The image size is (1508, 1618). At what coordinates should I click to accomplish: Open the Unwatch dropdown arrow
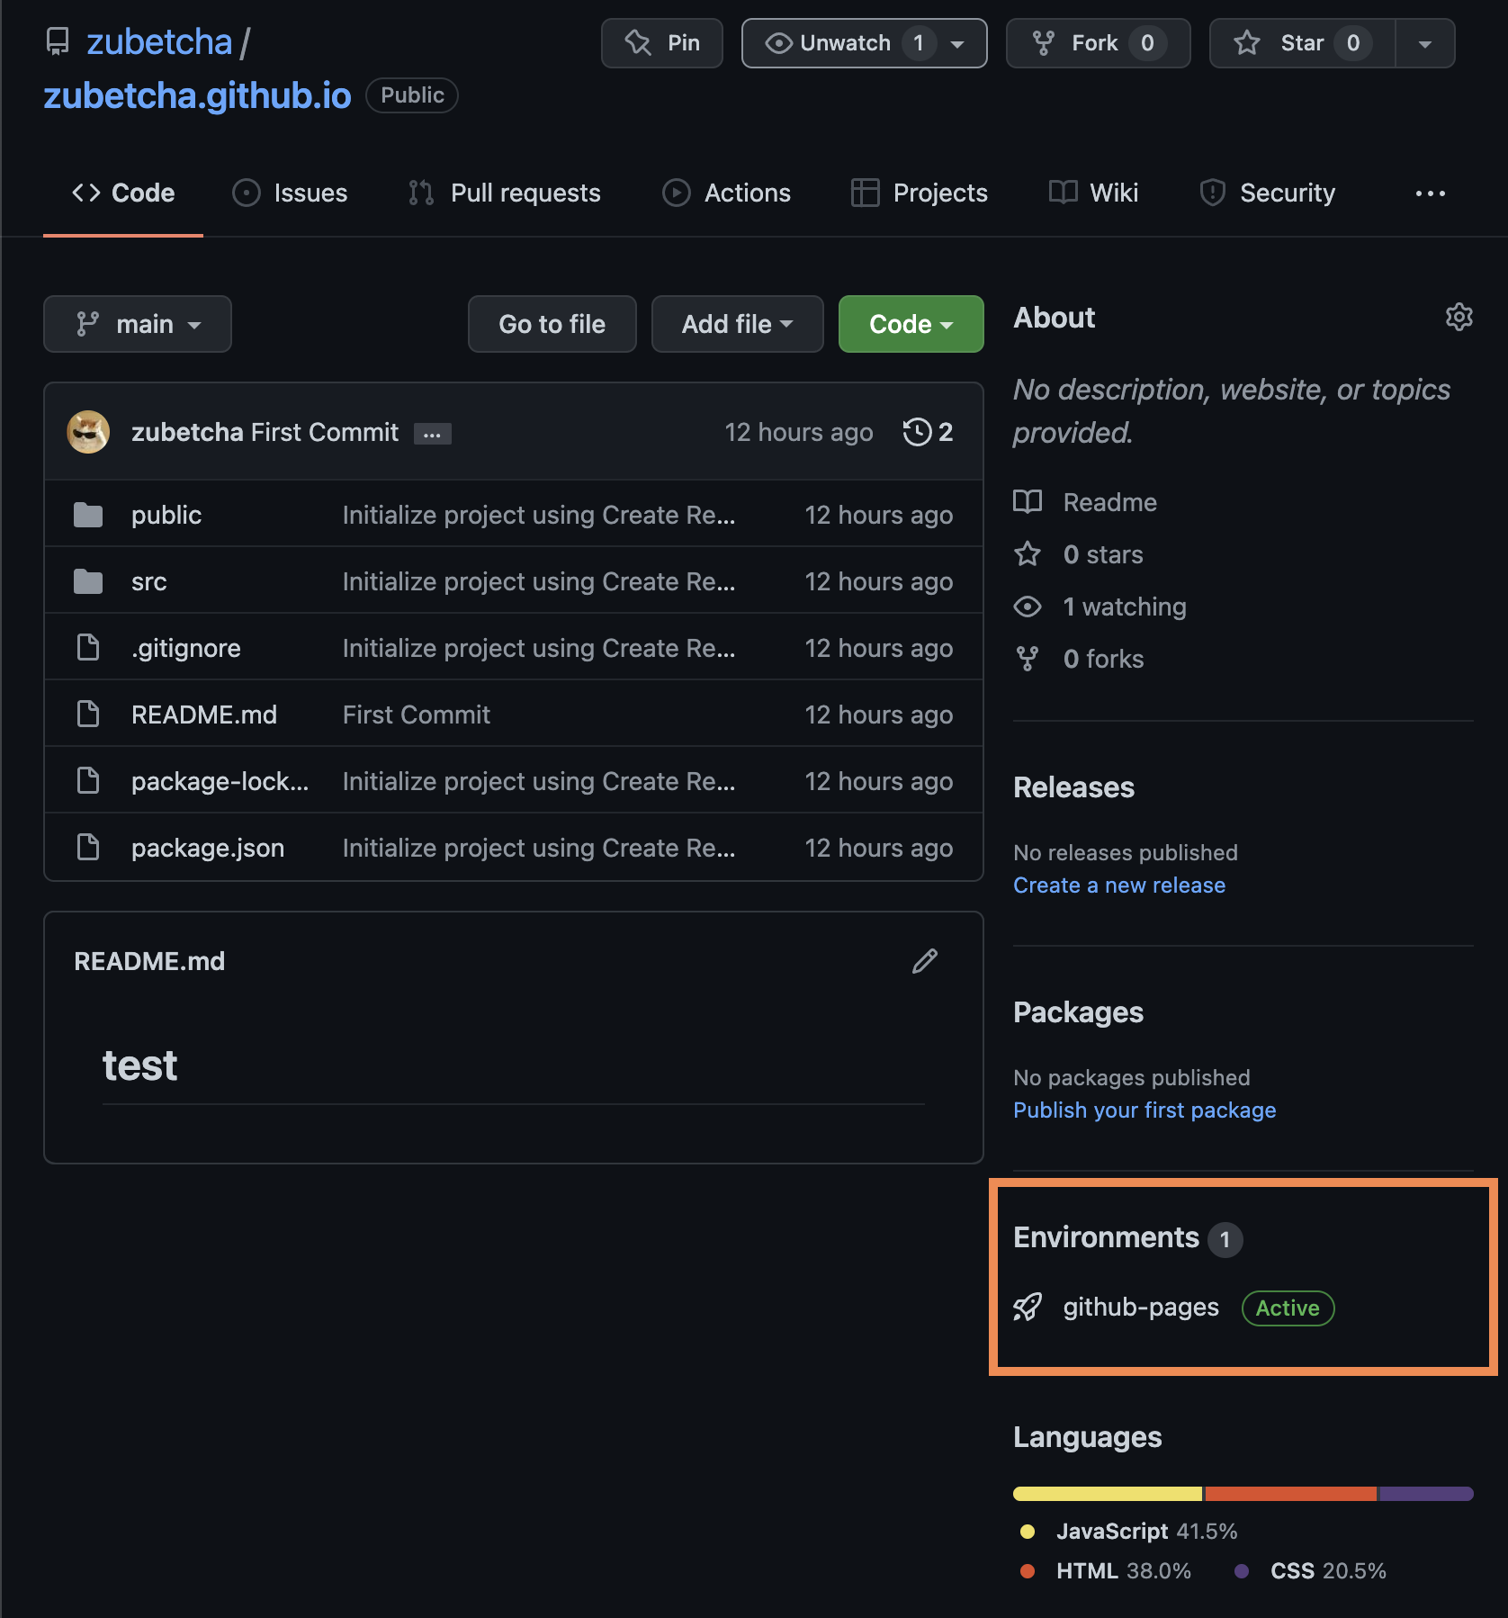tap(958, 44)
